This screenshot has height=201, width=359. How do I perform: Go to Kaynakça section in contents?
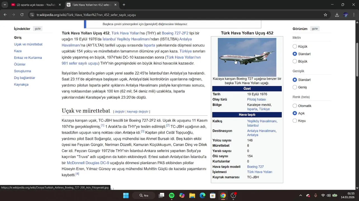21,84
